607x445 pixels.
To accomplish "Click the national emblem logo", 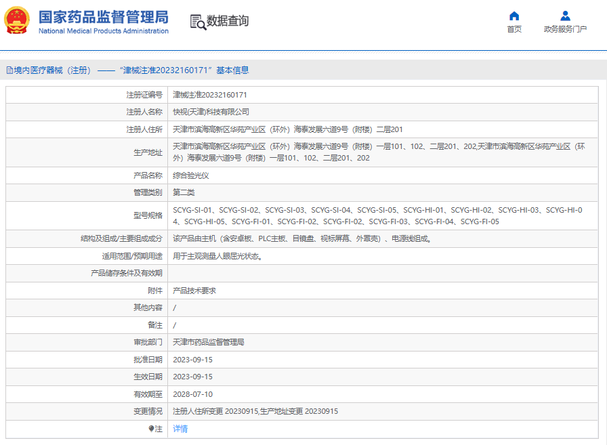I will pyautogui.click(x=17, y=20).
